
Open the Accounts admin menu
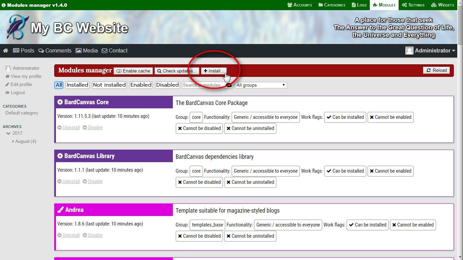click(299, 5)
